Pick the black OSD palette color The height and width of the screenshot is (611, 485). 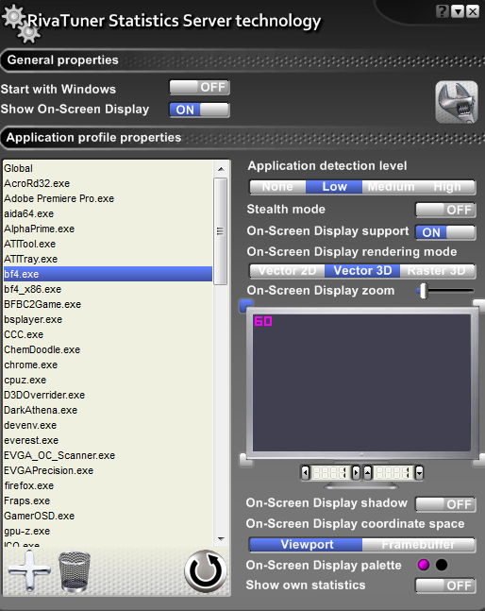tap(442, 565)
